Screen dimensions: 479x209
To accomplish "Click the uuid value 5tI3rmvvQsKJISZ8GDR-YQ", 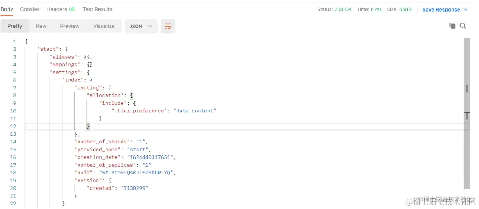I will (x=137, y=173).
